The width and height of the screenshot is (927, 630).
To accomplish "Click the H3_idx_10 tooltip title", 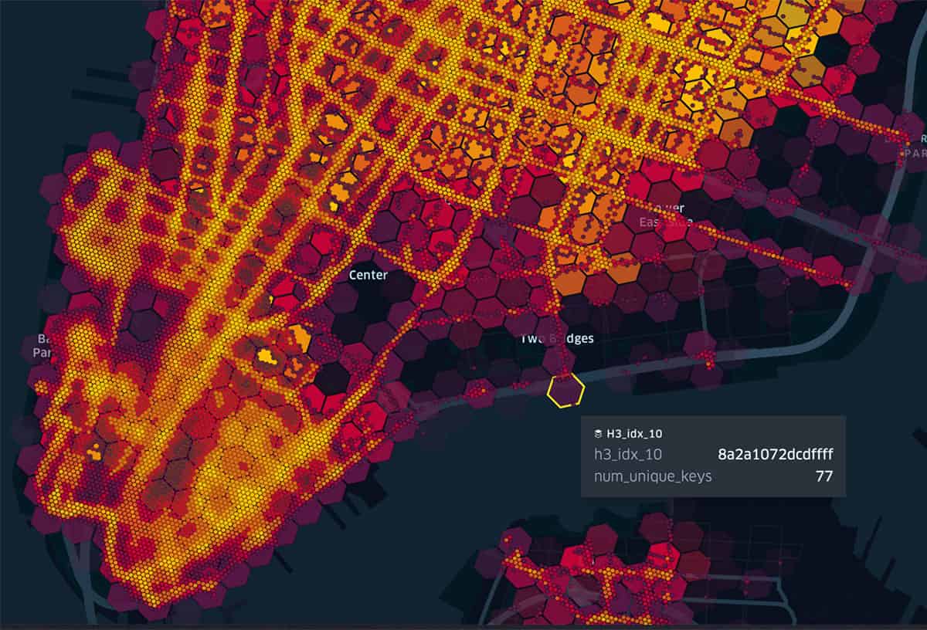I will (627, 434).
